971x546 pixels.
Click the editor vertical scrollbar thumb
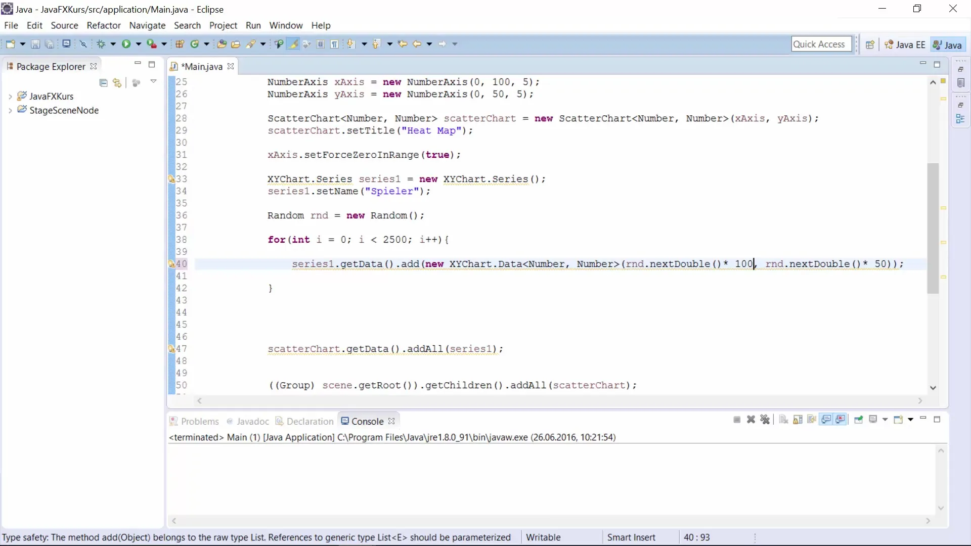click(933, 228)
